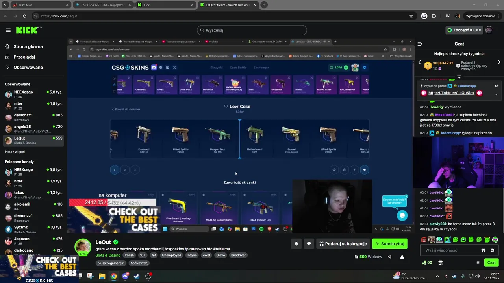504x283 pixels.
Task: Toggle sound button in streamed case page
Action: click(365, 170)
